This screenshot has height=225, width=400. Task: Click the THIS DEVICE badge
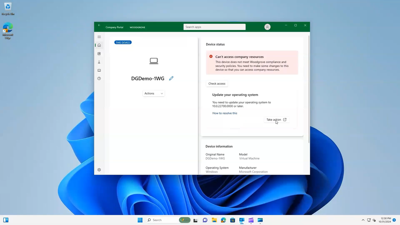click(123, 42)
